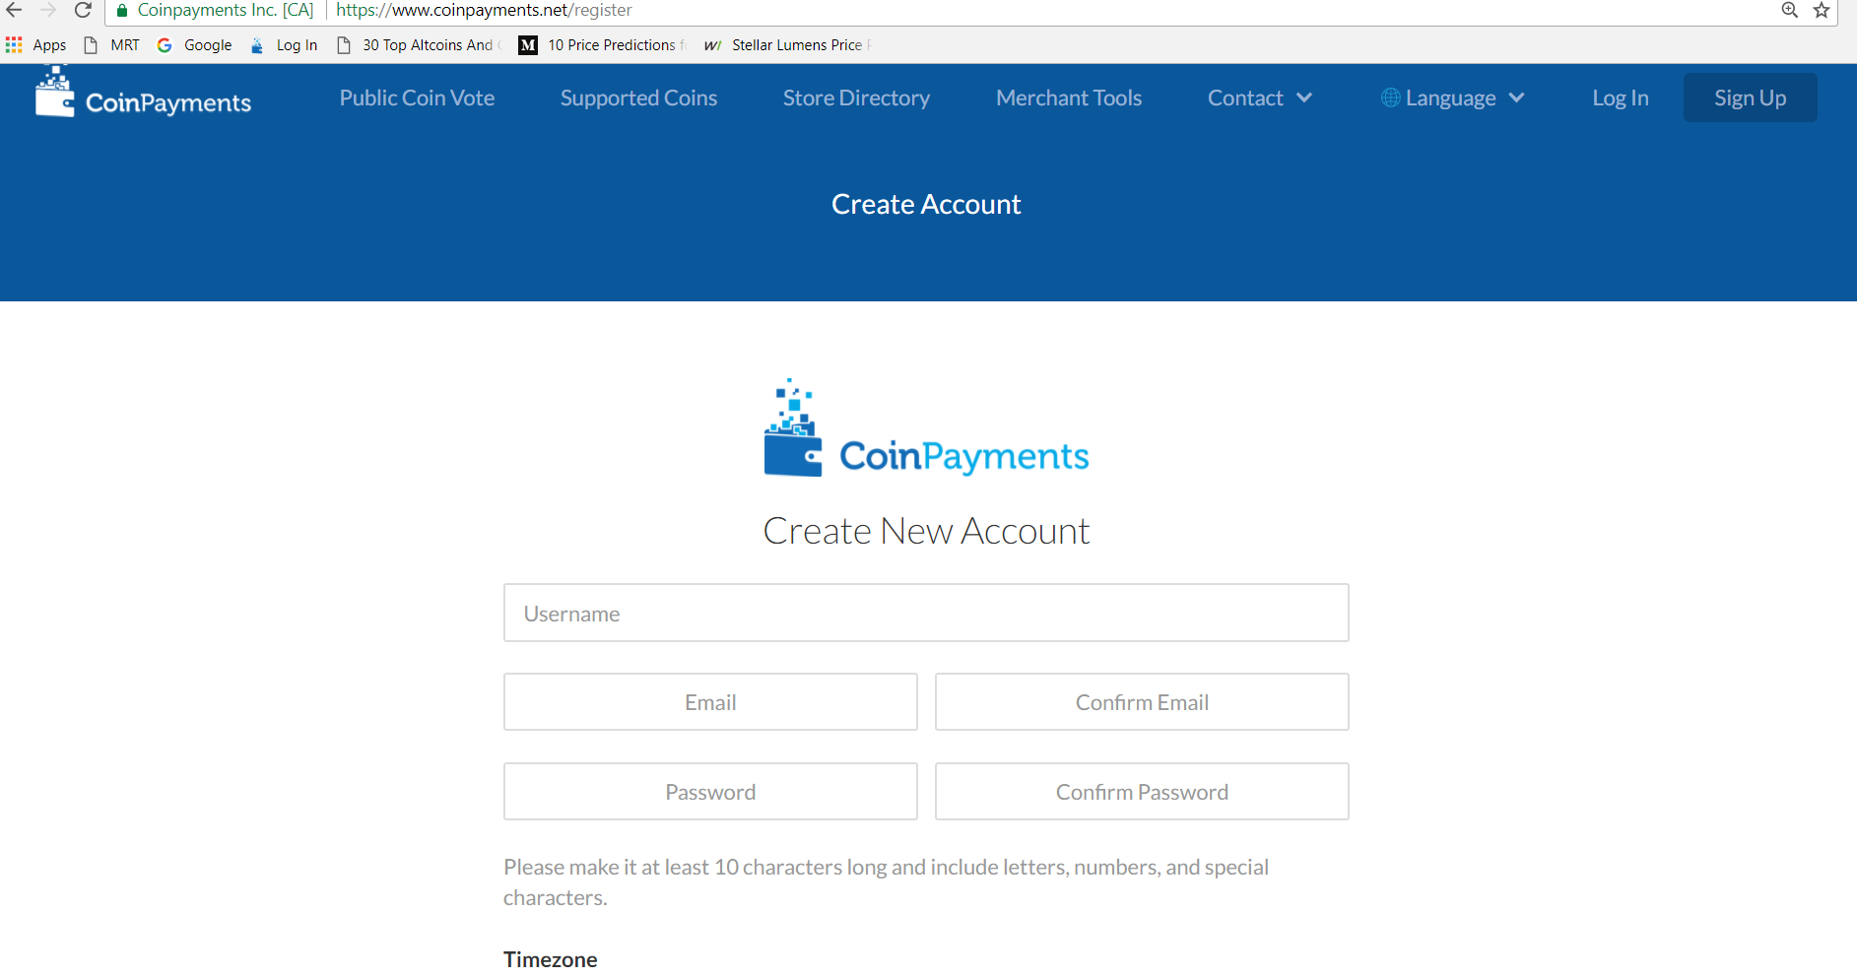Reload the page with the browser refresh icon
The width and height of the screenshot is (1857, 976).
click(84, 11)
